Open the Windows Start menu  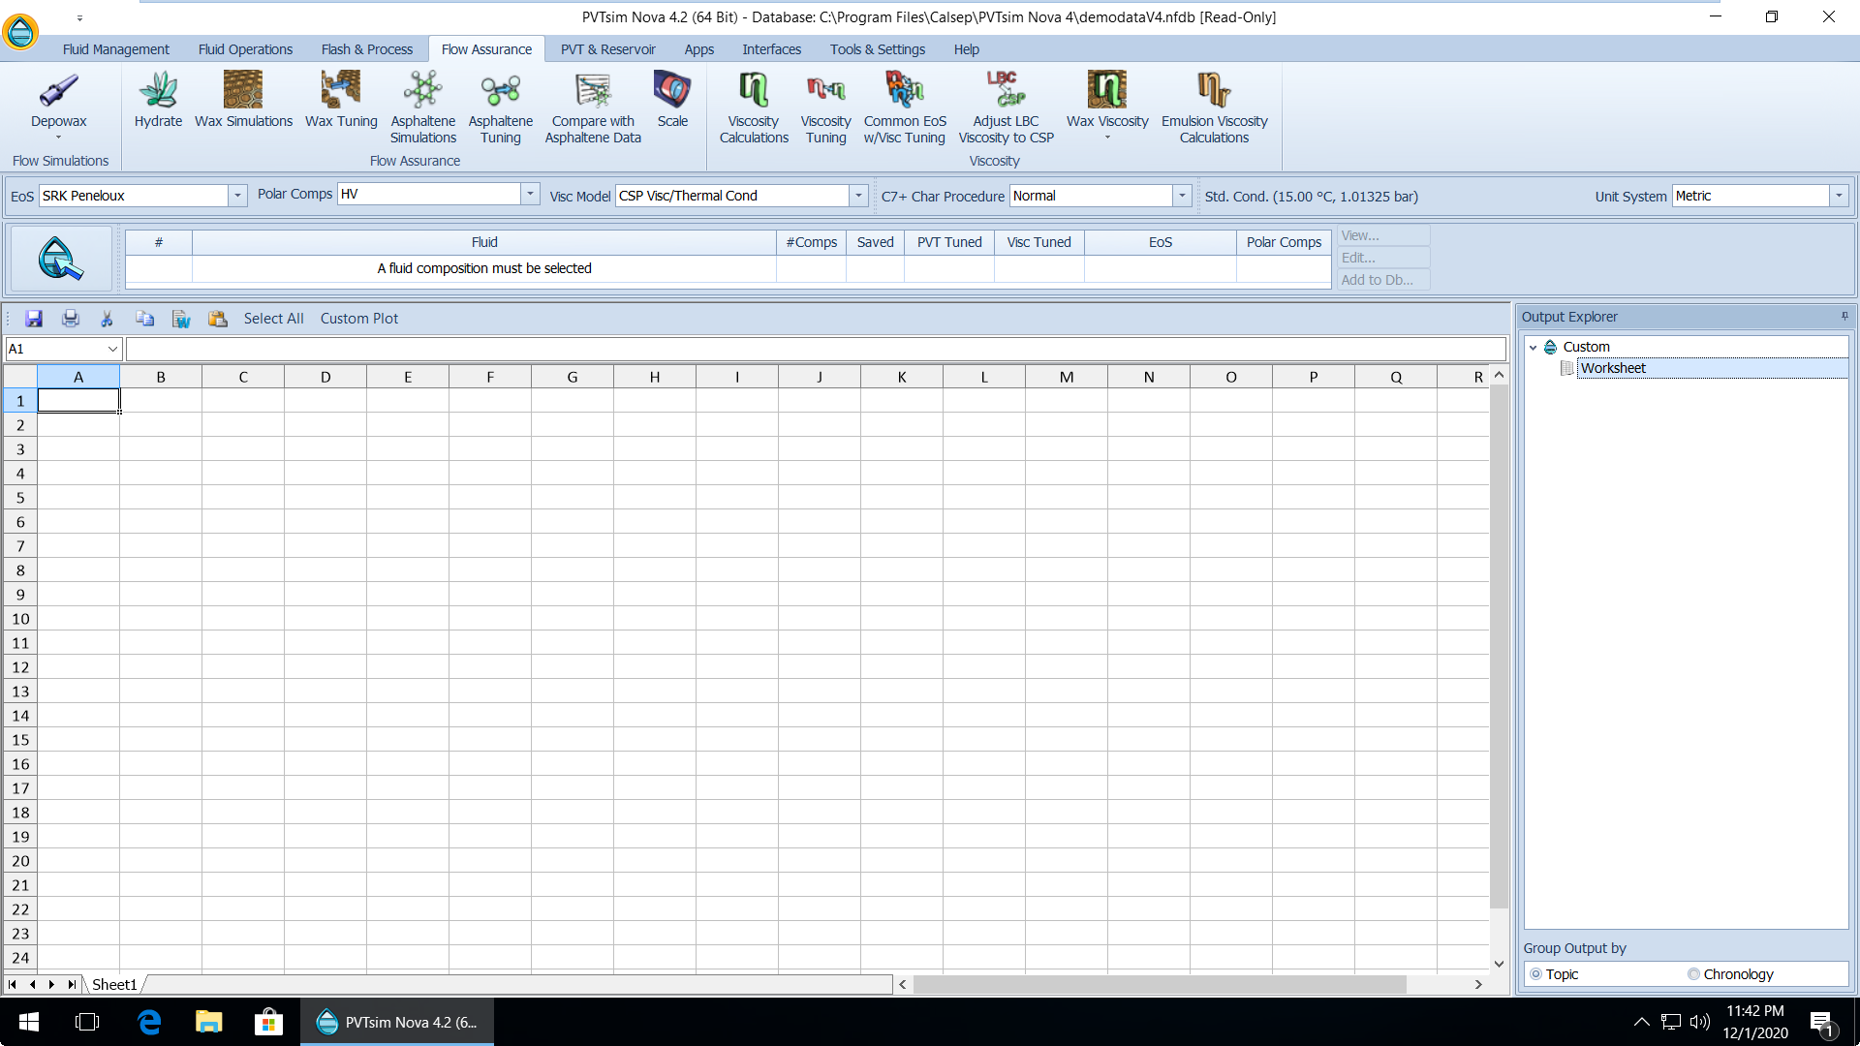click(x=29, y=1022)
